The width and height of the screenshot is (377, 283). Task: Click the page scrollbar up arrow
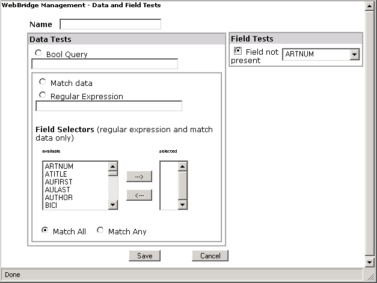pos(370,6)
